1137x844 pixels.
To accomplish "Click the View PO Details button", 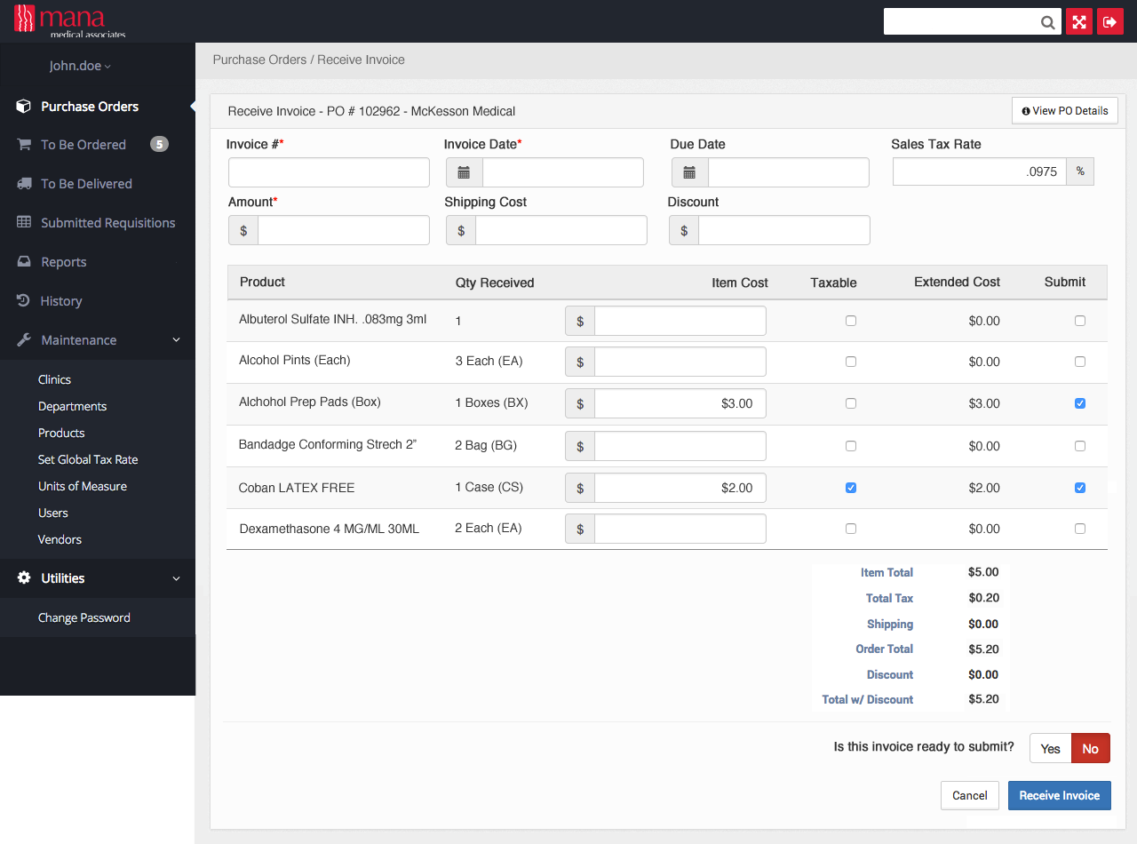I will click(1064, 110).
